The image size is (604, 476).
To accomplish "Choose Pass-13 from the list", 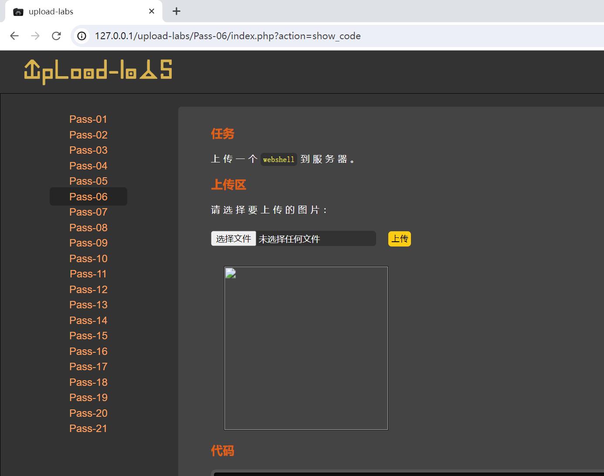I will click(88, 305).
